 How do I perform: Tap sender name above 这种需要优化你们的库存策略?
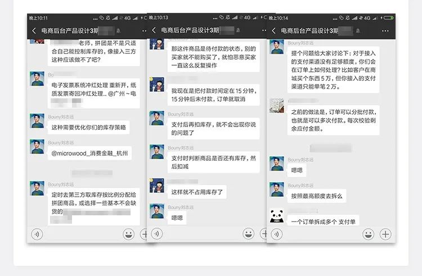coord(61,117)
